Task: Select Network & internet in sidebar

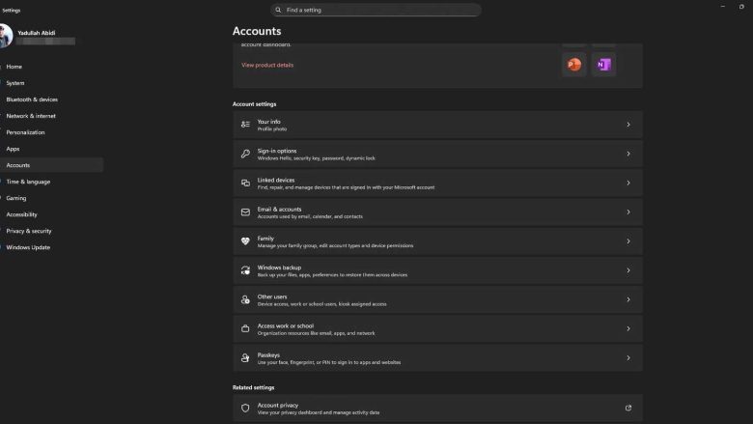Action: 31,116
